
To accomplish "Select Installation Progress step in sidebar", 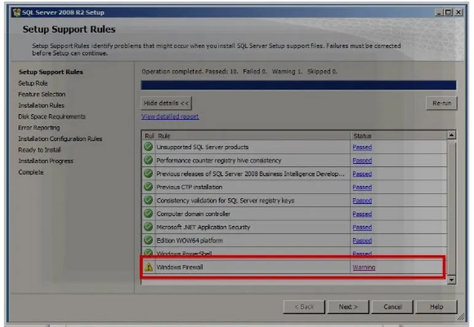I will [45, 161].
